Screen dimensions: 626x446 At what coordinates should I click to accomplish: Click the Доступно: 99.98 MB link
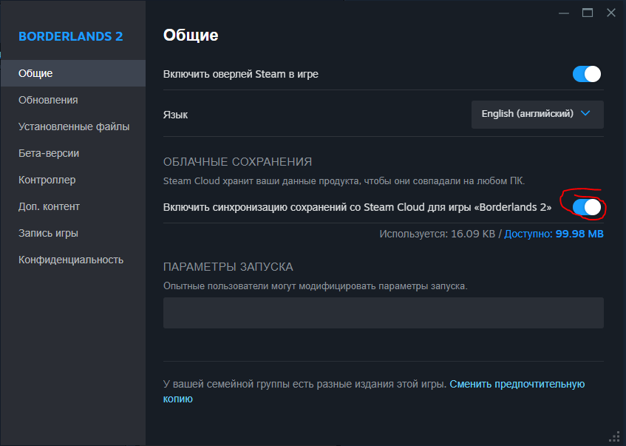pos(554,234)
